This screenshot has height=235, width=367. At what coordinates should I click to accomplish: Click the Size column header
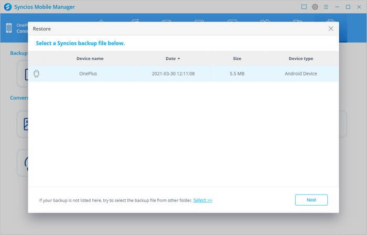click(237, 59)
